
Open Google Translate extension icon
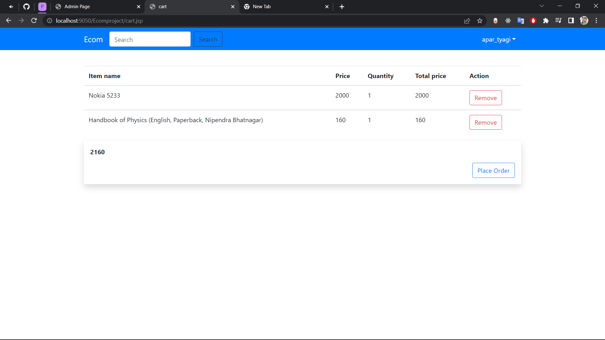pyautogui.click(x=521, y=21)
